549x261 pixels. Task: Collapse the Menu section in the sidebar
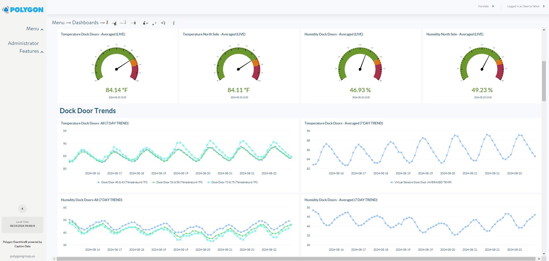42,29
